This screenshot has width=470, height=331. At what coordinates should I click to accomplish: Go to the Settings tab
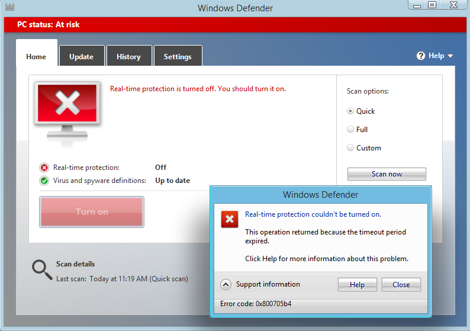178,56
